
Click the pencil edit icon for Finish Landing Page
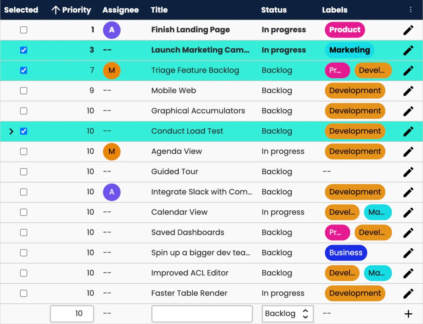pos(408,30)
